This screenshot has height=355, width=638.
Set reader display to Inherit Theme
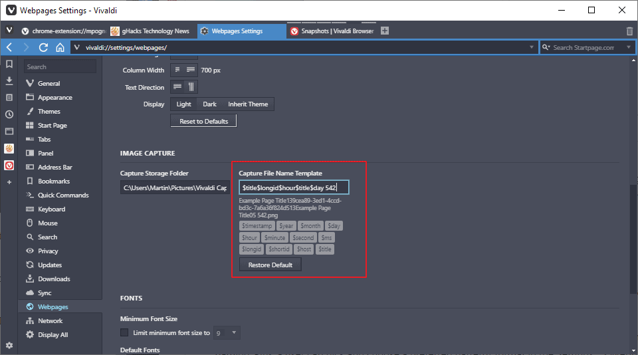248,104
